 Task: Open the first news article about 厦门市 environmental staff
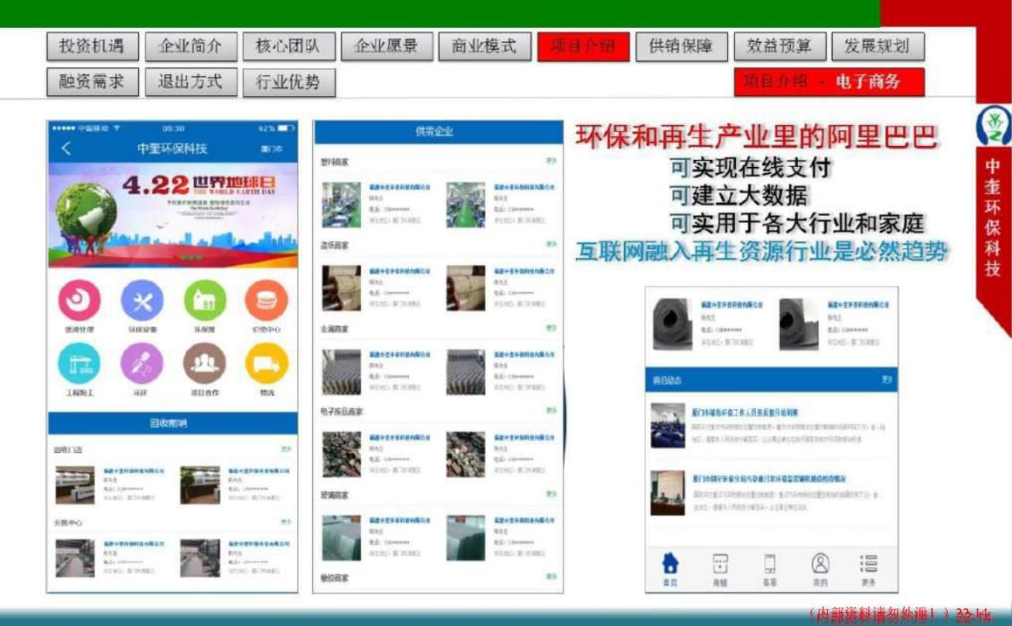point(771,426)
